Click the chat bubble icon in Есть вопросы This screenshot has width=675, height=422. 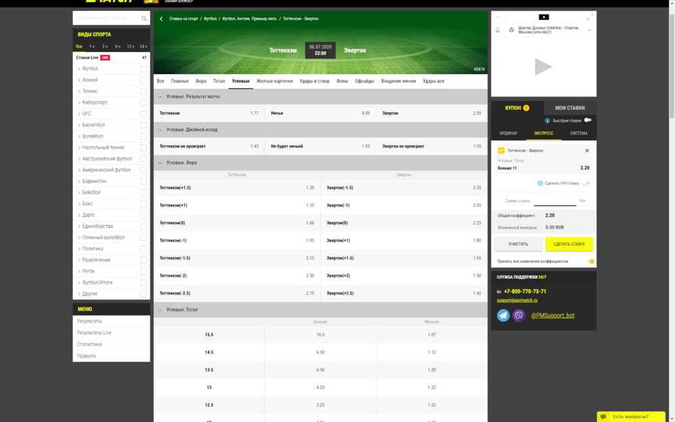point(603,417)
